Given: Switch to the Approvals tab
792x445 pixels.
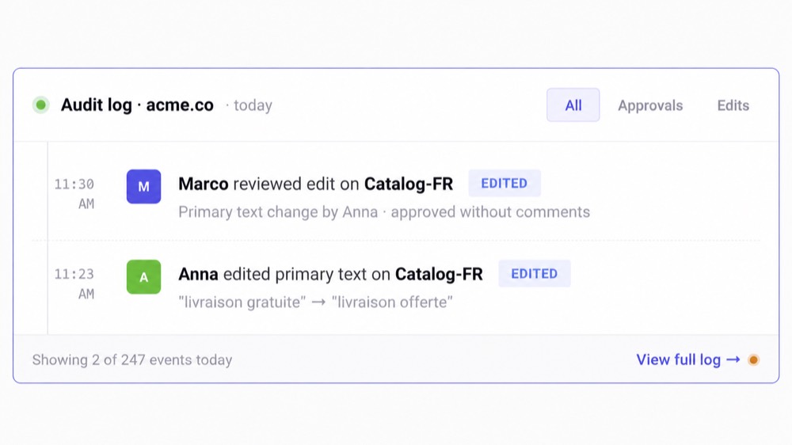Looking at the screenshot, I should (650, 105).
